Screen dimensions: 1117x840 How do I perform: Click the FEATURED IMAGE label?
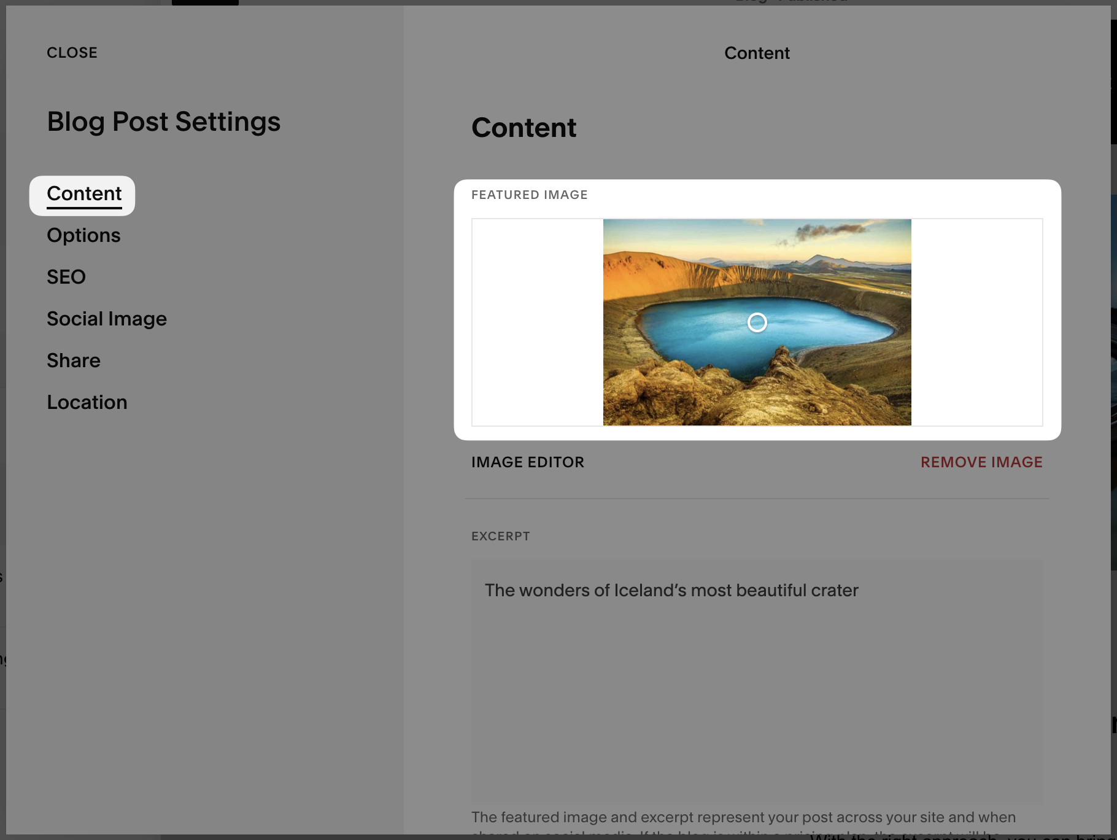click(x=529, y=195)
